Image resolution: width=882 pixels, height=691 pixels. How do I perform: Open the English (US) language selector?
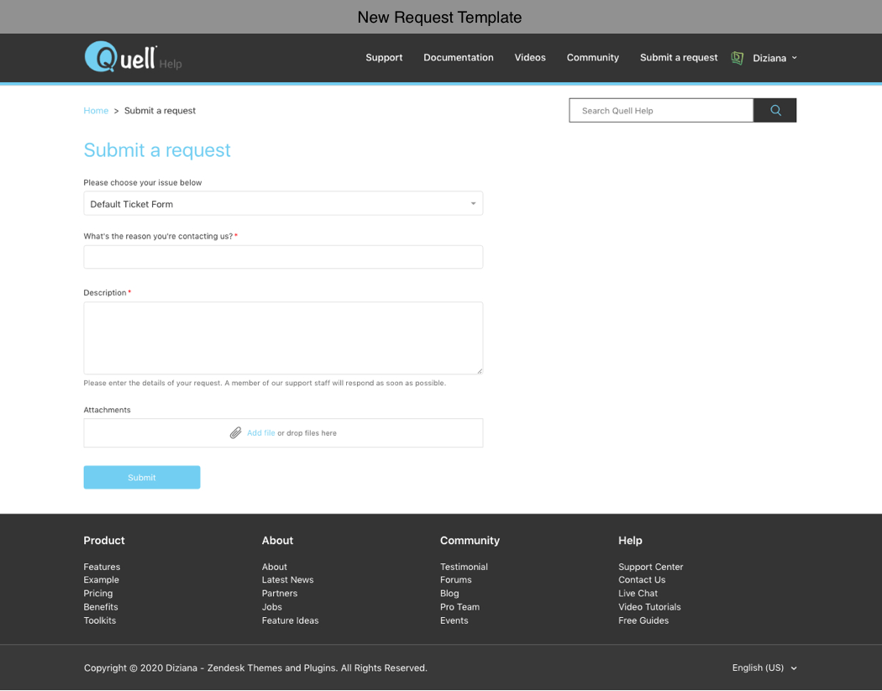[x=764, y=667]
